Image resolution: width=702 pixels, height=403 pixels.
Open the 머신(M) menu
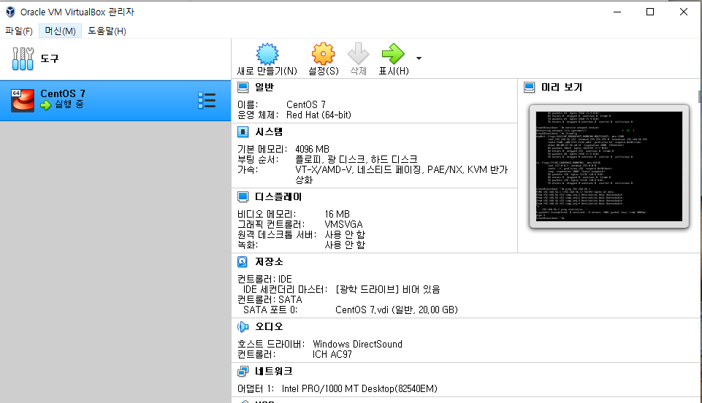(x=60, y=31)
